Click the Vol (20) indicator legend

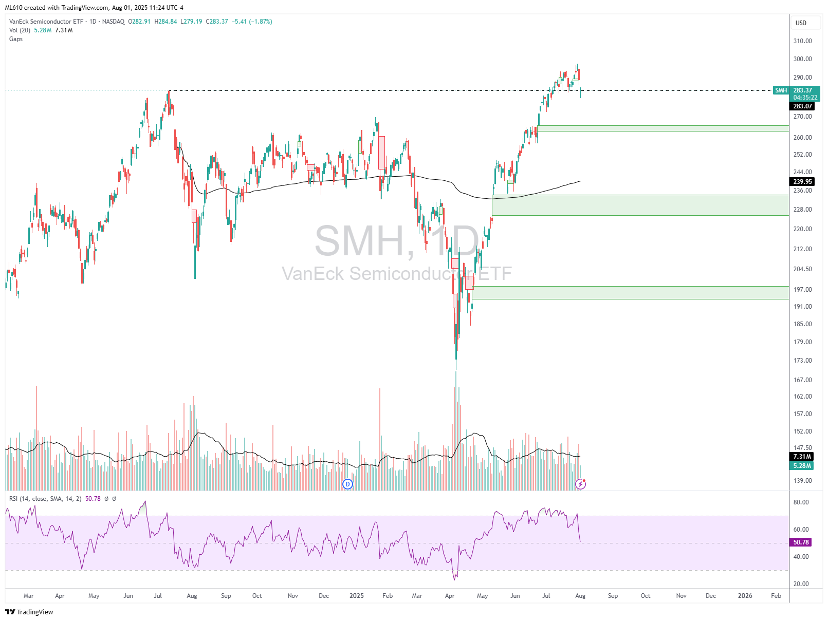pos(20,30)
